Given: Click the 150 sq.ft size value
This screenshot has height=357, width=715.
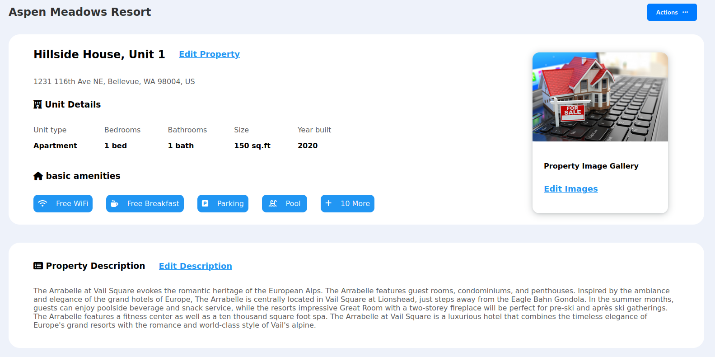Looking at the screenshot, I should pyautogui.click(x=252, y=146).
